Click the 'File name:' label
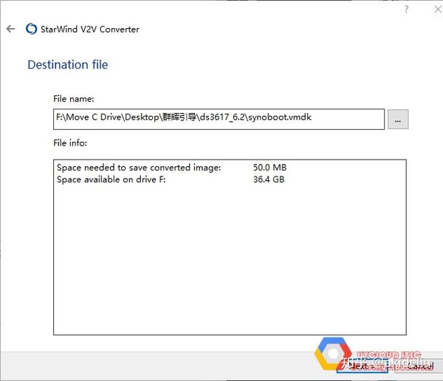The width and height of the screenshot is (443, 381). pos(73,99)
